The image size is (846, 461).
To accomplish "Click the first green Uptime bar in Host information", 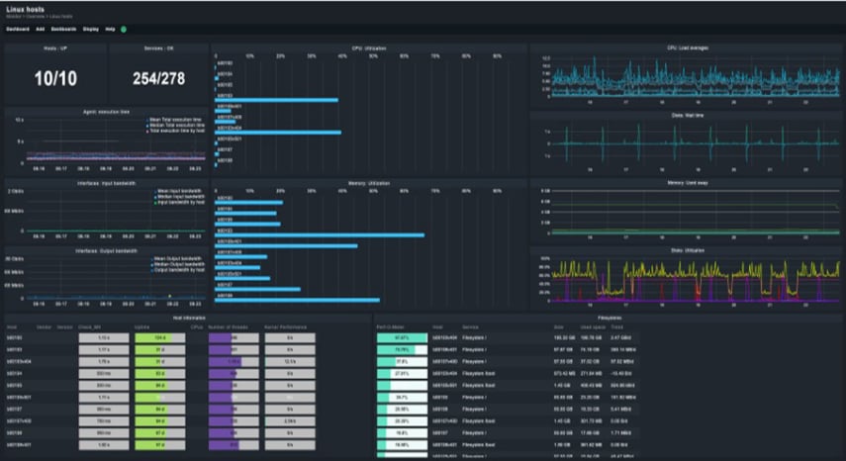I will (x=151, y=337).
